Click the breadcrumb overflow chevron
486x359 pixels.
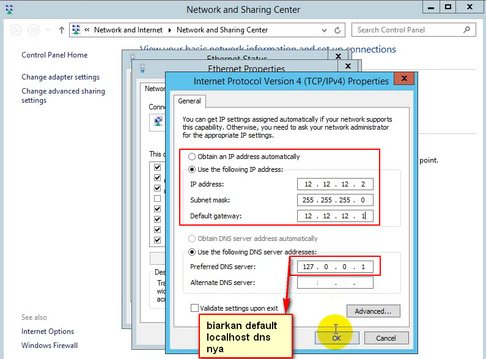87,30
